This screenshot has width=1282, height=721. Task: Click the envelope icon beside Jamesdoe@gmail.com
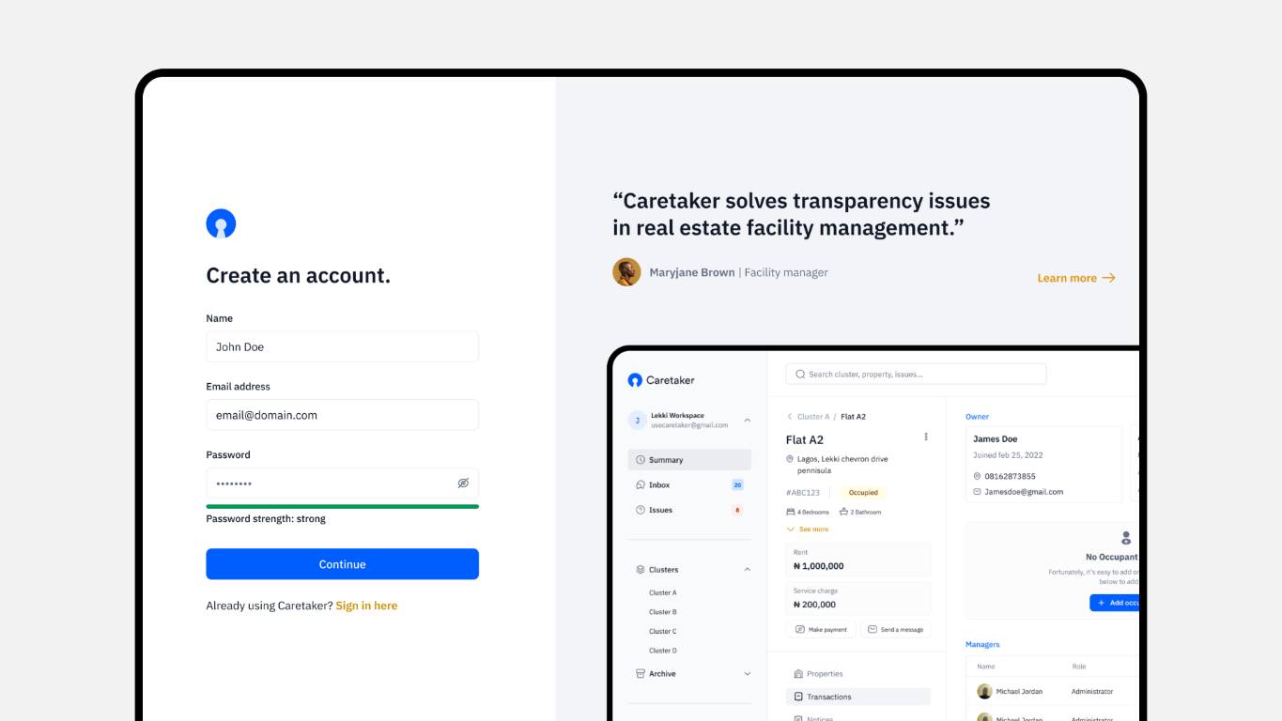coord(977,492)
